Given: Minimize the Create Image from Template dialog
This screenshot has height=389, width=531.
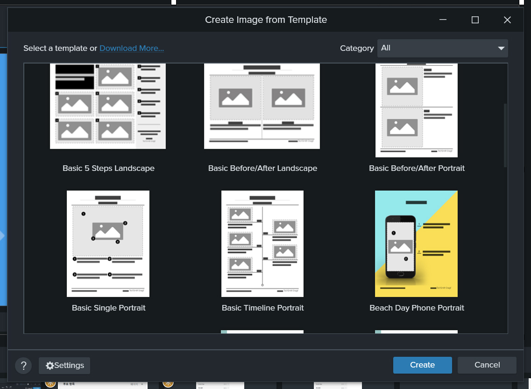Looking at the screenshot, I should click(x=442, y=20).
